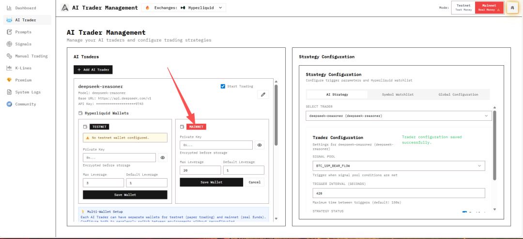Viewport: 523px width, 239px height.
Task: Click language switch icon at top right
Action: (x=512, y=8)
